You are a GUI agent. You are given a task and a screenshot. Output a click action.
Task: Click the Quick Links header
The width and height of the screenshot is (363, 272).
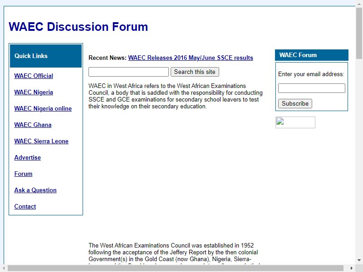click(x=46, y=56)
